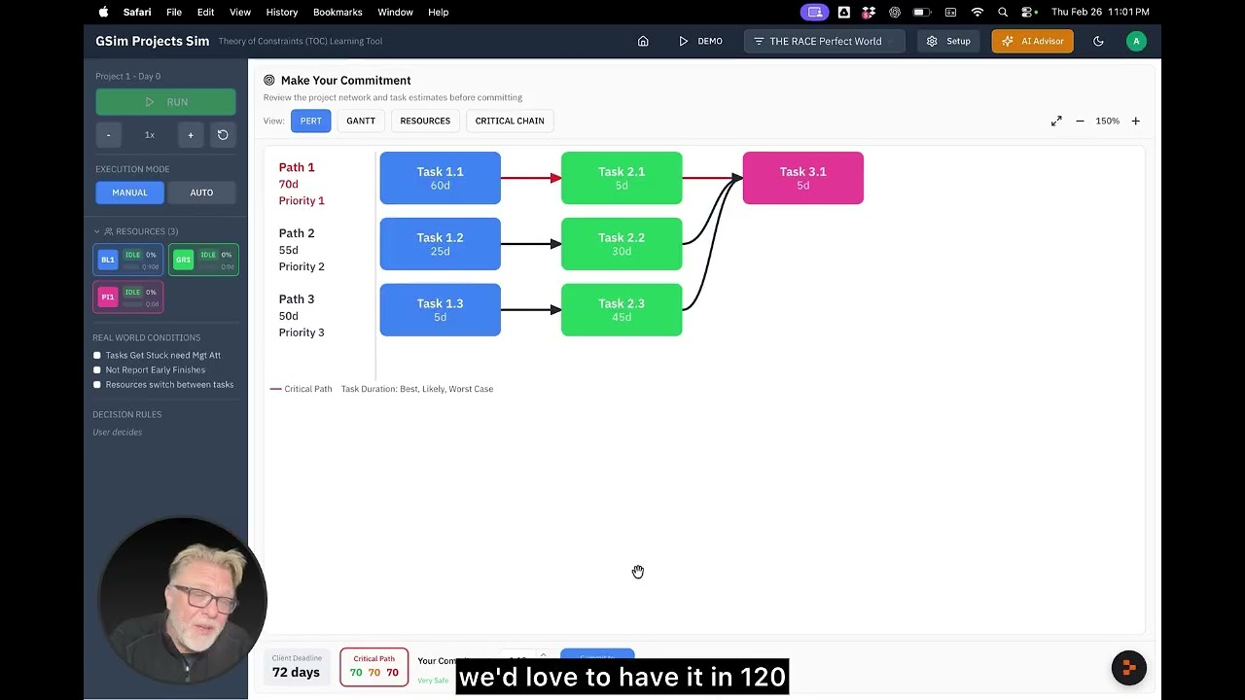The image size is (1245, 700).
Task: Open the Setup settings
Action: 948,41
